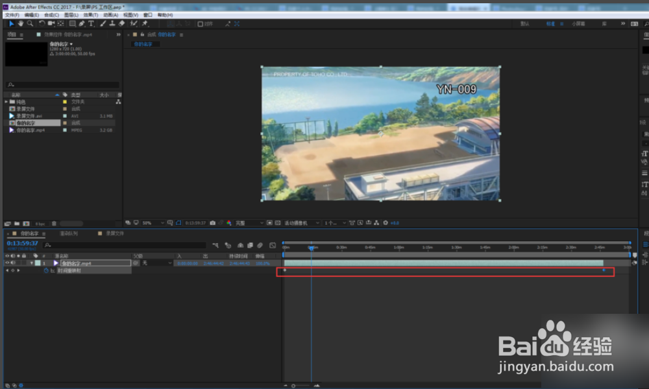This screenshot has width=649, height=389.
Task: Select the Hand tool
Action: click(x=21, y=23)
